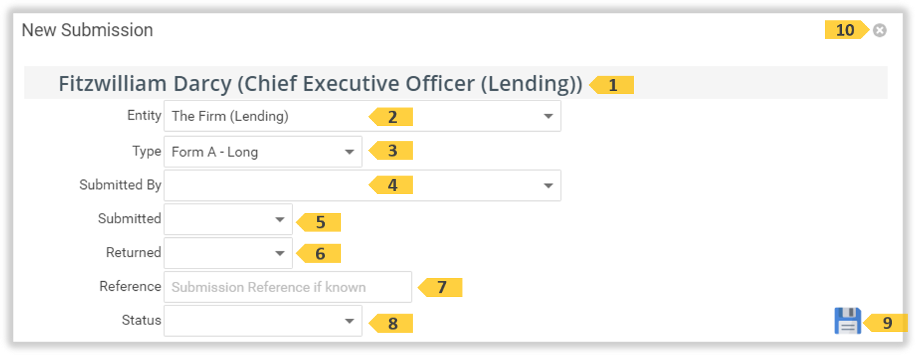The height and width of the screenshot is (355, 916).
Task: Click yellow callout marker number 5
Action: tap(320, 222)
